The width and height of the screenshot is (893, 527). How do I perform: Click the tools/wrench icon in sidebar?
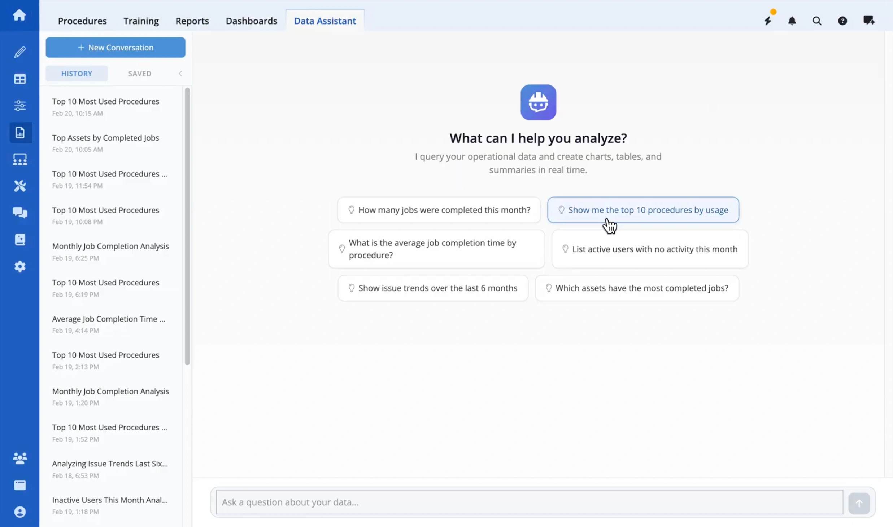[20, 186]
